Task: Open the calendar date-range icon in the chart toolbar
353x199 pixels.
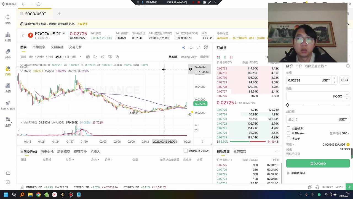Action: click(88, 57)
